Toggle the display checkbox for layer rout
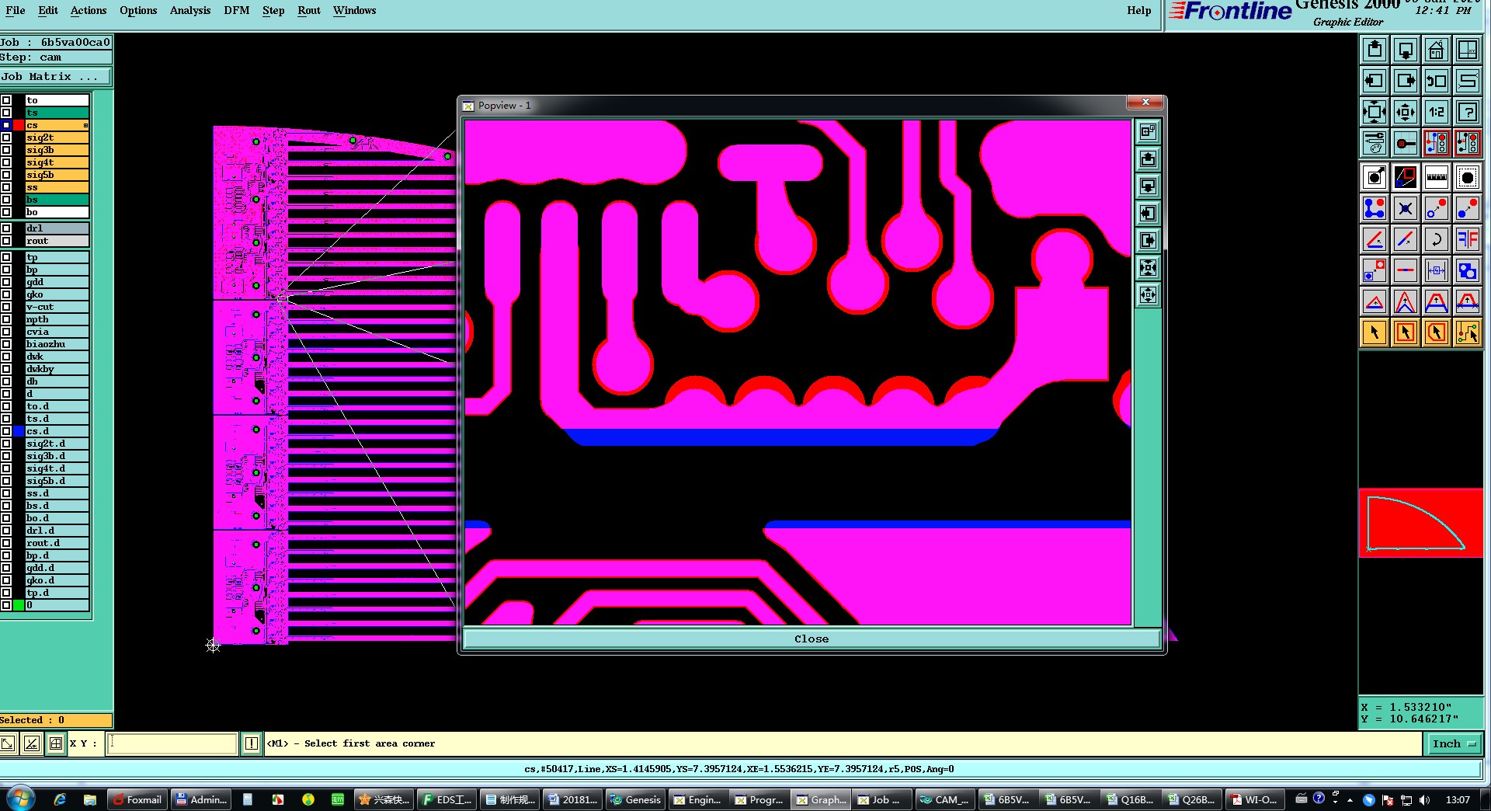The height and width of the screenshot is (811, 1491). click(6, 241)
